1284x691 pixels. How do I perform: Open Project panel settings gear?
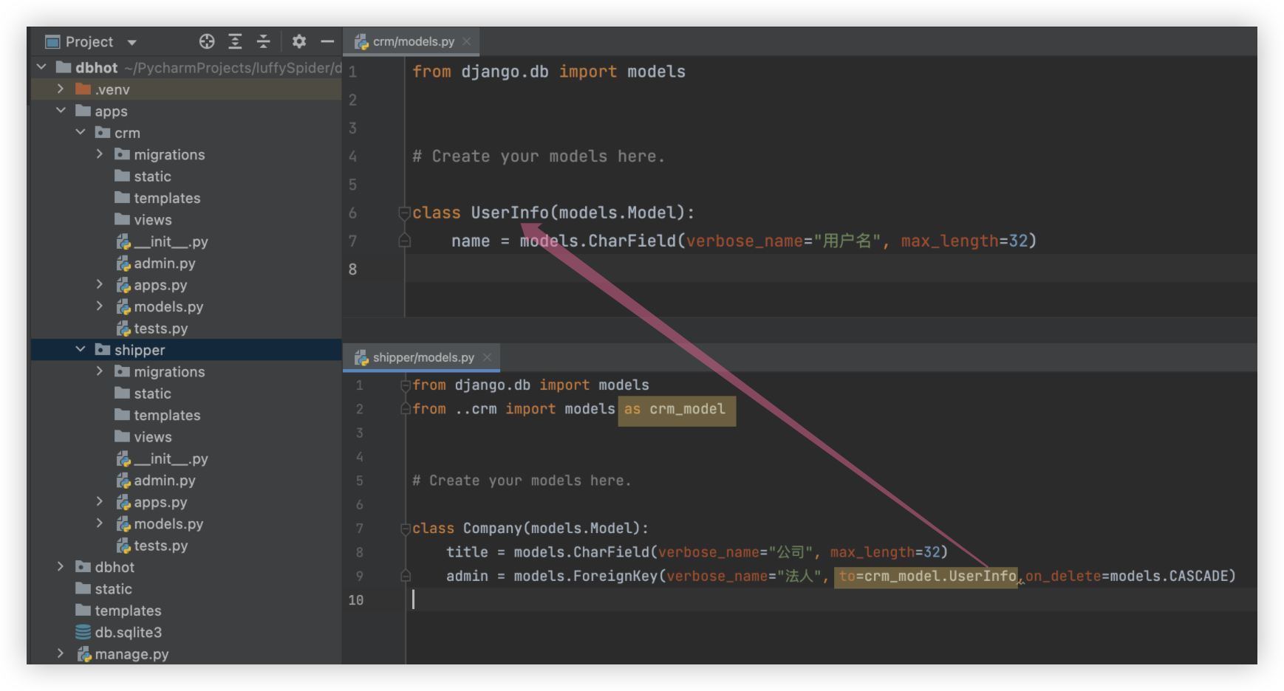[298, 41]
